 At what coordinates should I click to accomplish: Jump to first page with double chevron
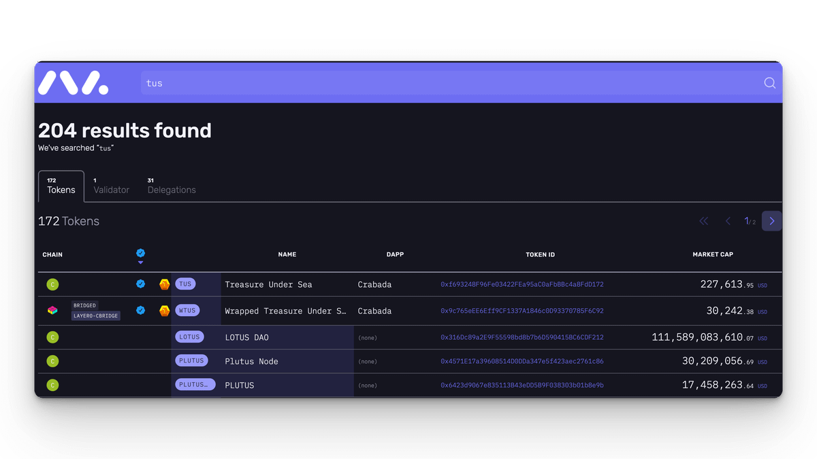click(704, 221)
